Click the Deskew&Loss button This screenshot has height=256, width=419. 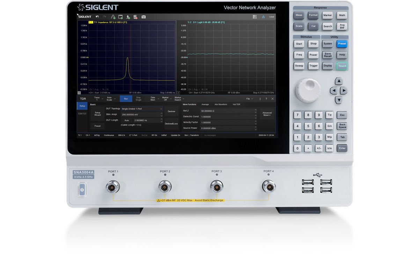pyautogui.click(x=171, y=124)
